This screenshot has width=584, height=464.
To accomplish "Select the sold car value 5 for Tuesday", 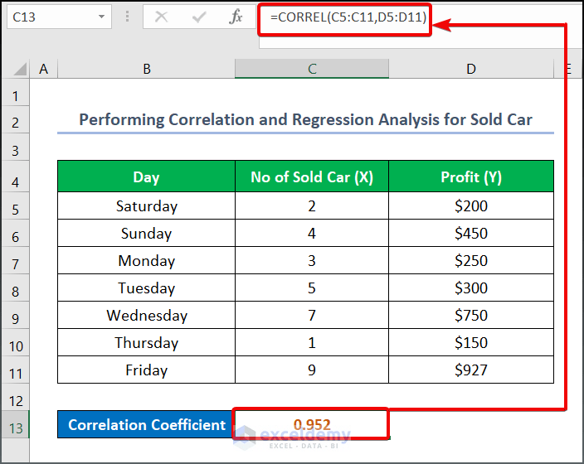I will pyautogui.click(x=312, y=288).
